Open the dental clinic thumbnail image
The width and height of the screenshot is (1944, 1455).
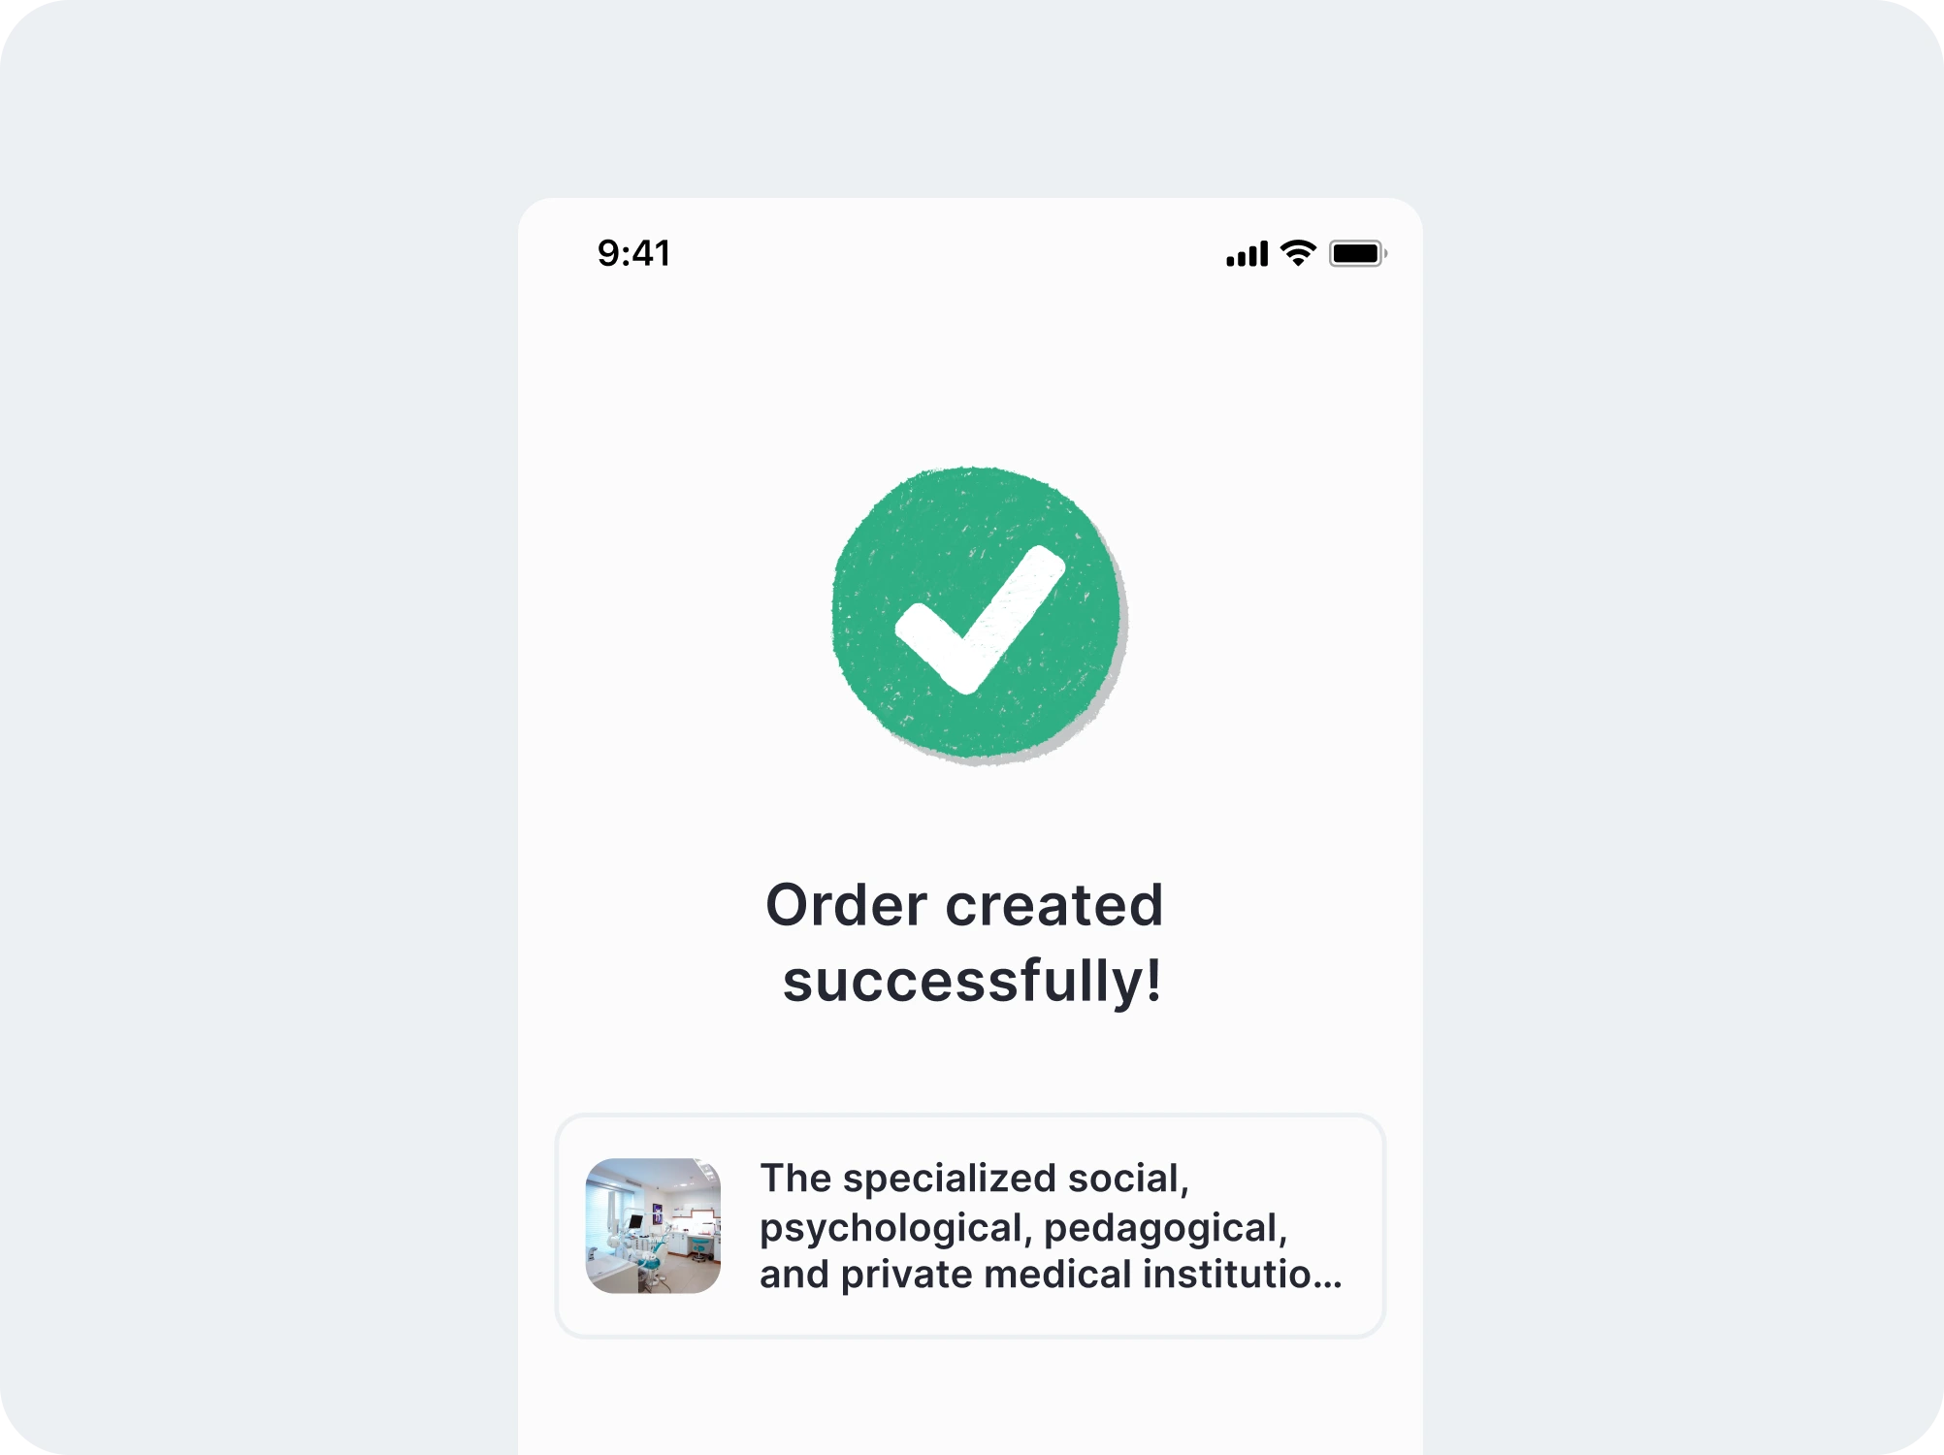653,1225
